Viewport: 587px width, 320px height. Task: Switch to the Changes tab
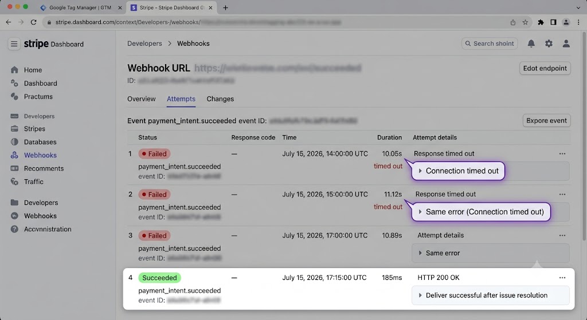[220, 99]
